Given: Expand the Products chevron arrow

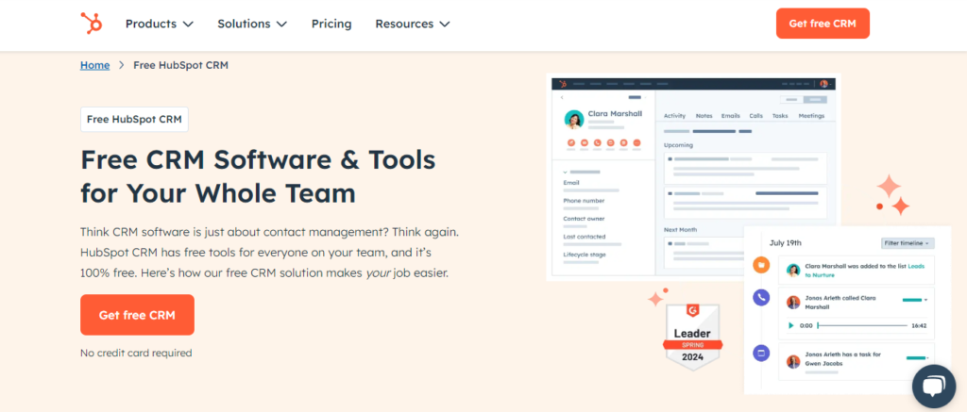Looking at the screenshot, I should pyautogui.click(x=188, y=24).
